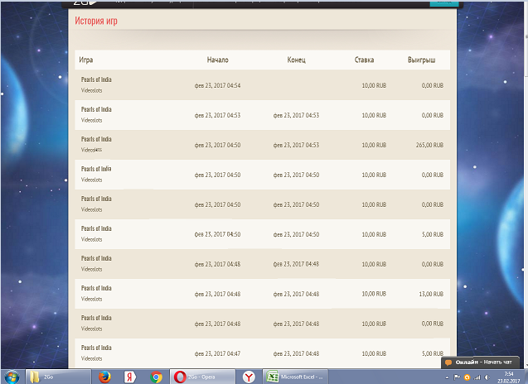Launch Google Chrome from the taskbar
Screen dimensions: 528x384
click(x=156, y=377)
